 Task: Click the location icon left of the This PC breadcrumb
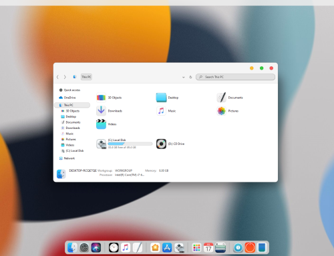coord(75,77)
